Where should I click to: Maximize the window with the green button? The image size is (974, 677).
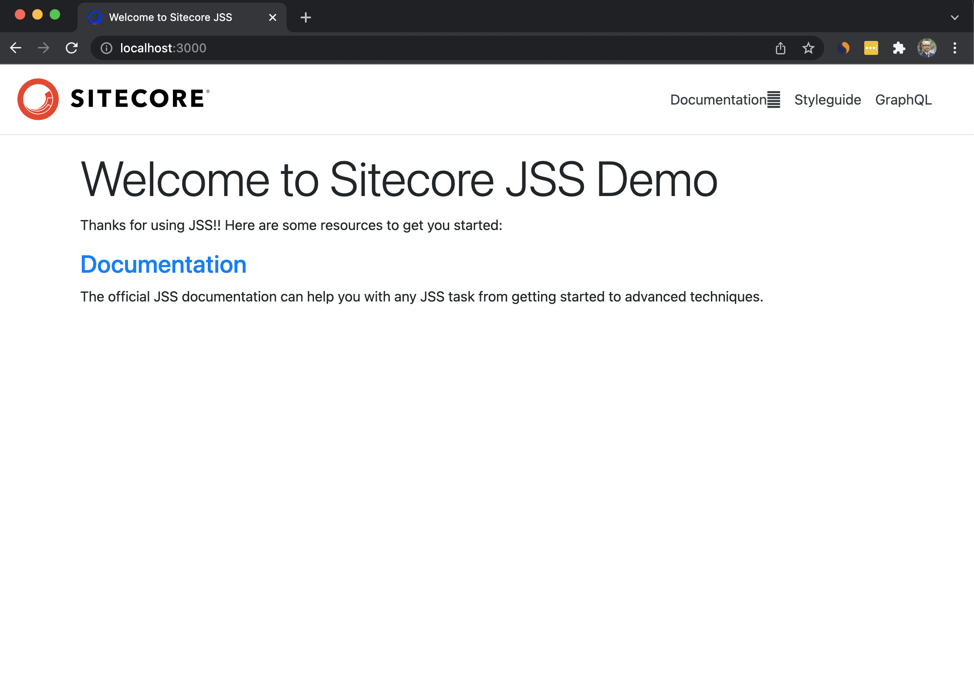coord(55,15)
